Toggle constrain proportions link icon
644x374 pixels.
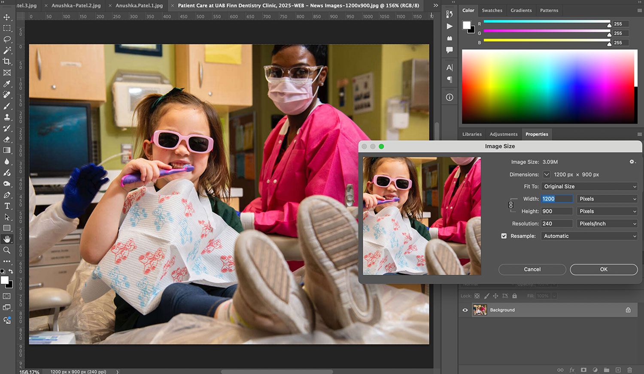[511, 205]
